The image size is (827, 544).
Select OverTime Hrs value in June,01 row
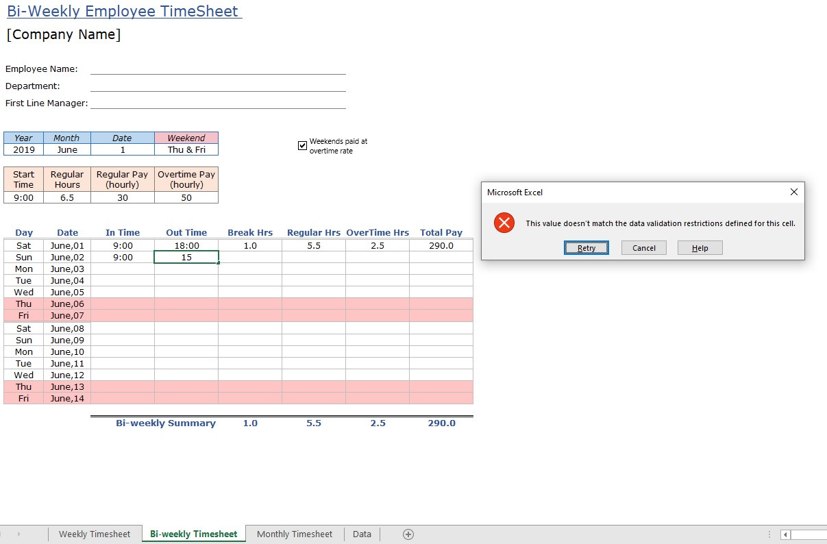tap(378, 245)
